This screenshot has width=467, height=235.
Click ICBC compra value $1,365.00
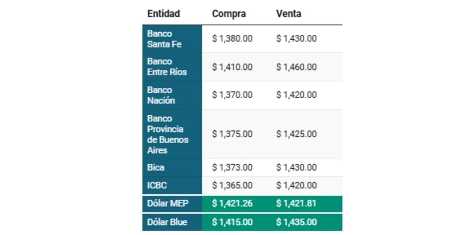click(232, 186)
